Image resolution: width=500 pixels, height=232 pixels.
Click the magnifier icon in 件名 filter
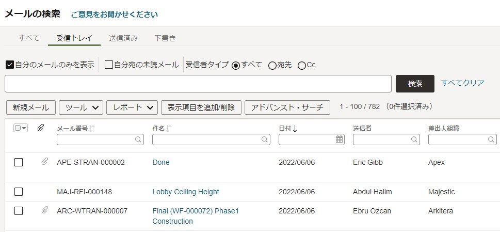click(264, 140)
